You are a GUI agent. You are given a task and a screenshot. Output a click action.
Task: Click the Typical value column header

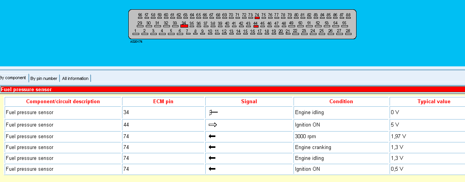pos(434,102)
